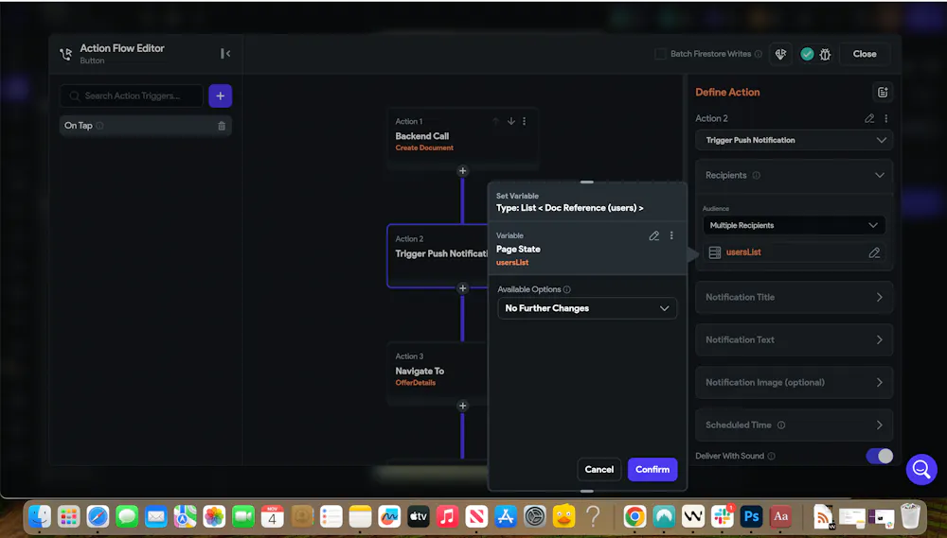Show Batch Firestore Writes info
The width and height of the screenshot is (947, 538).
point(758,54)
